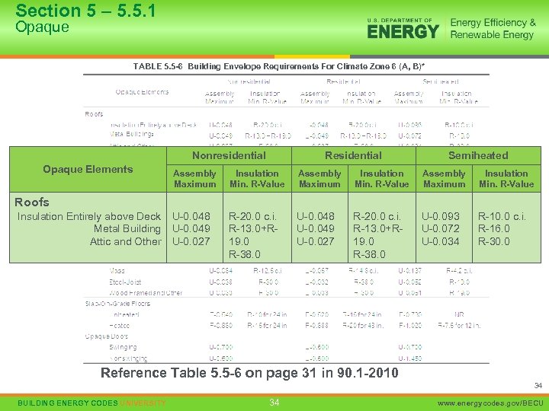
Task: Click 'U-0.049' in the Residential column
Action: click(x=316, y=228)
